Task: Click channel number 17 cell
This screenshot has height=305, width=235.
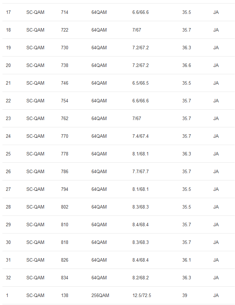Action: click(8, 12)
